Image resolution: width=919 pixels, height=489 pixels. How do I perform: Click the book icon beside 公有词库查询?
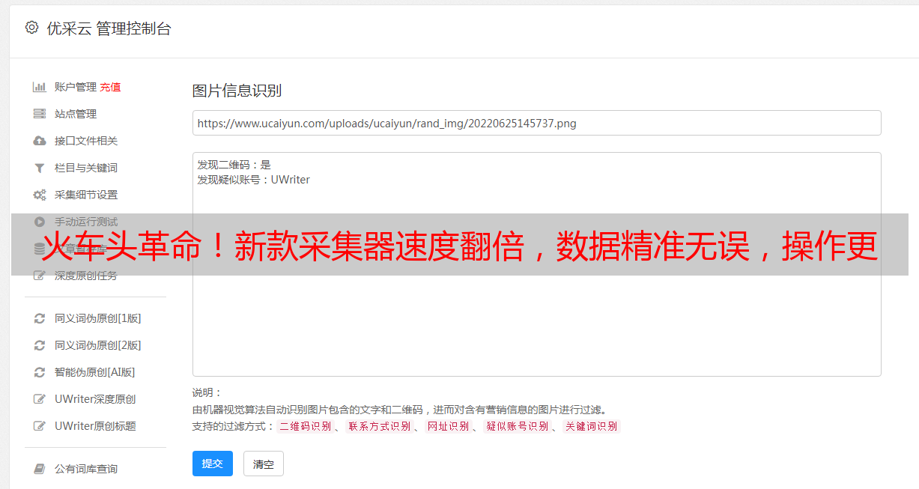point(39,469)
